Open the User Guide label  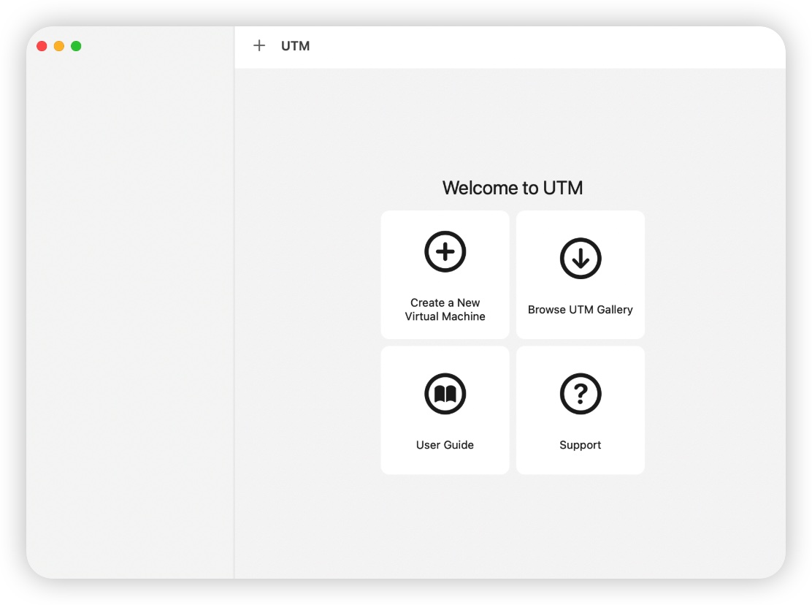pos(445,444)
